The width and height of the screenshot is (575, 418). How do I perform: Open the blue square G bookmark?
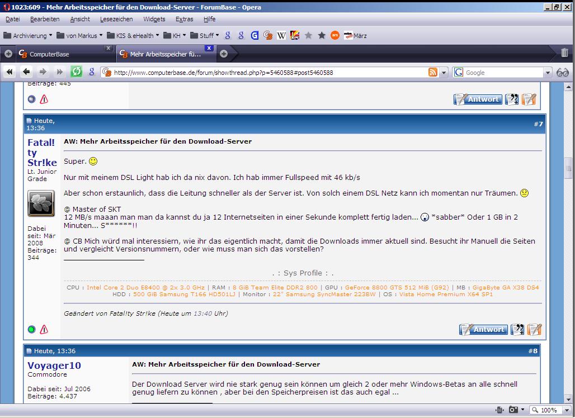tap(254, 35)
